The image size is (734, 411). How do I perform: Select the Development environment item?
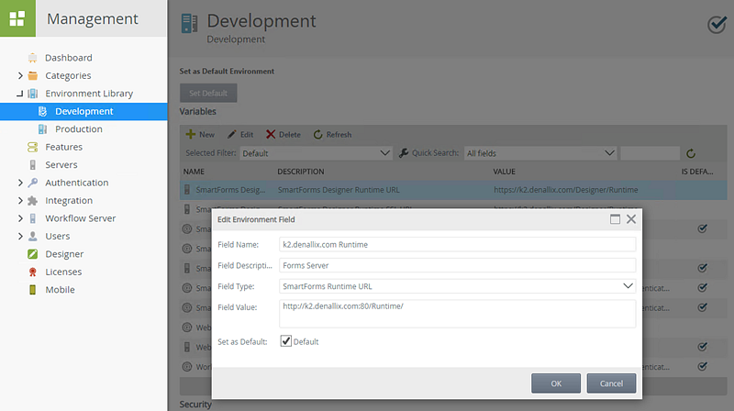click(83, 111)
